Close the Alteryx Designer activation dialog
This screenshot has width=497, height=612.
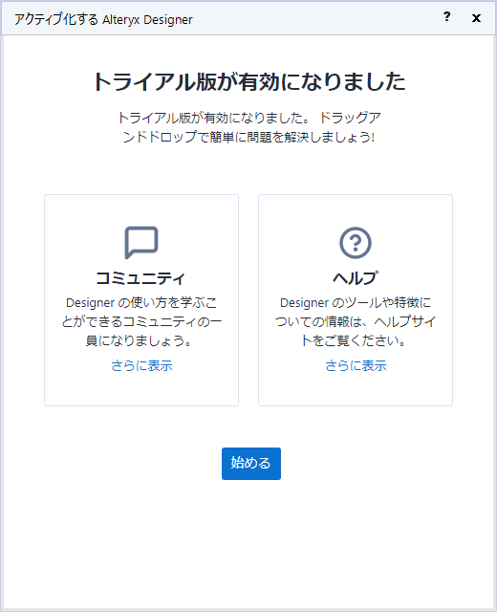point(476,18)
